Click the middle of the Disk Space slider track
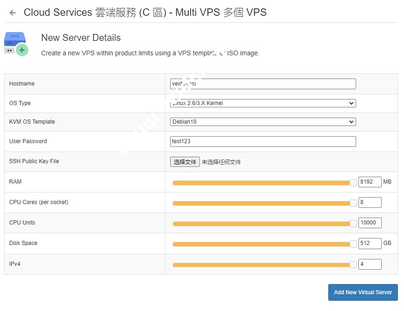 pos(263,244)
